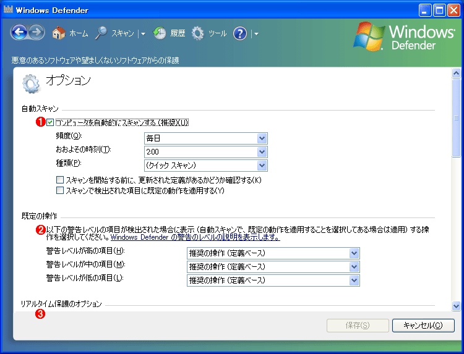Open the Home (ホーム) house icon
464x354 pixels.
point(59,33)
